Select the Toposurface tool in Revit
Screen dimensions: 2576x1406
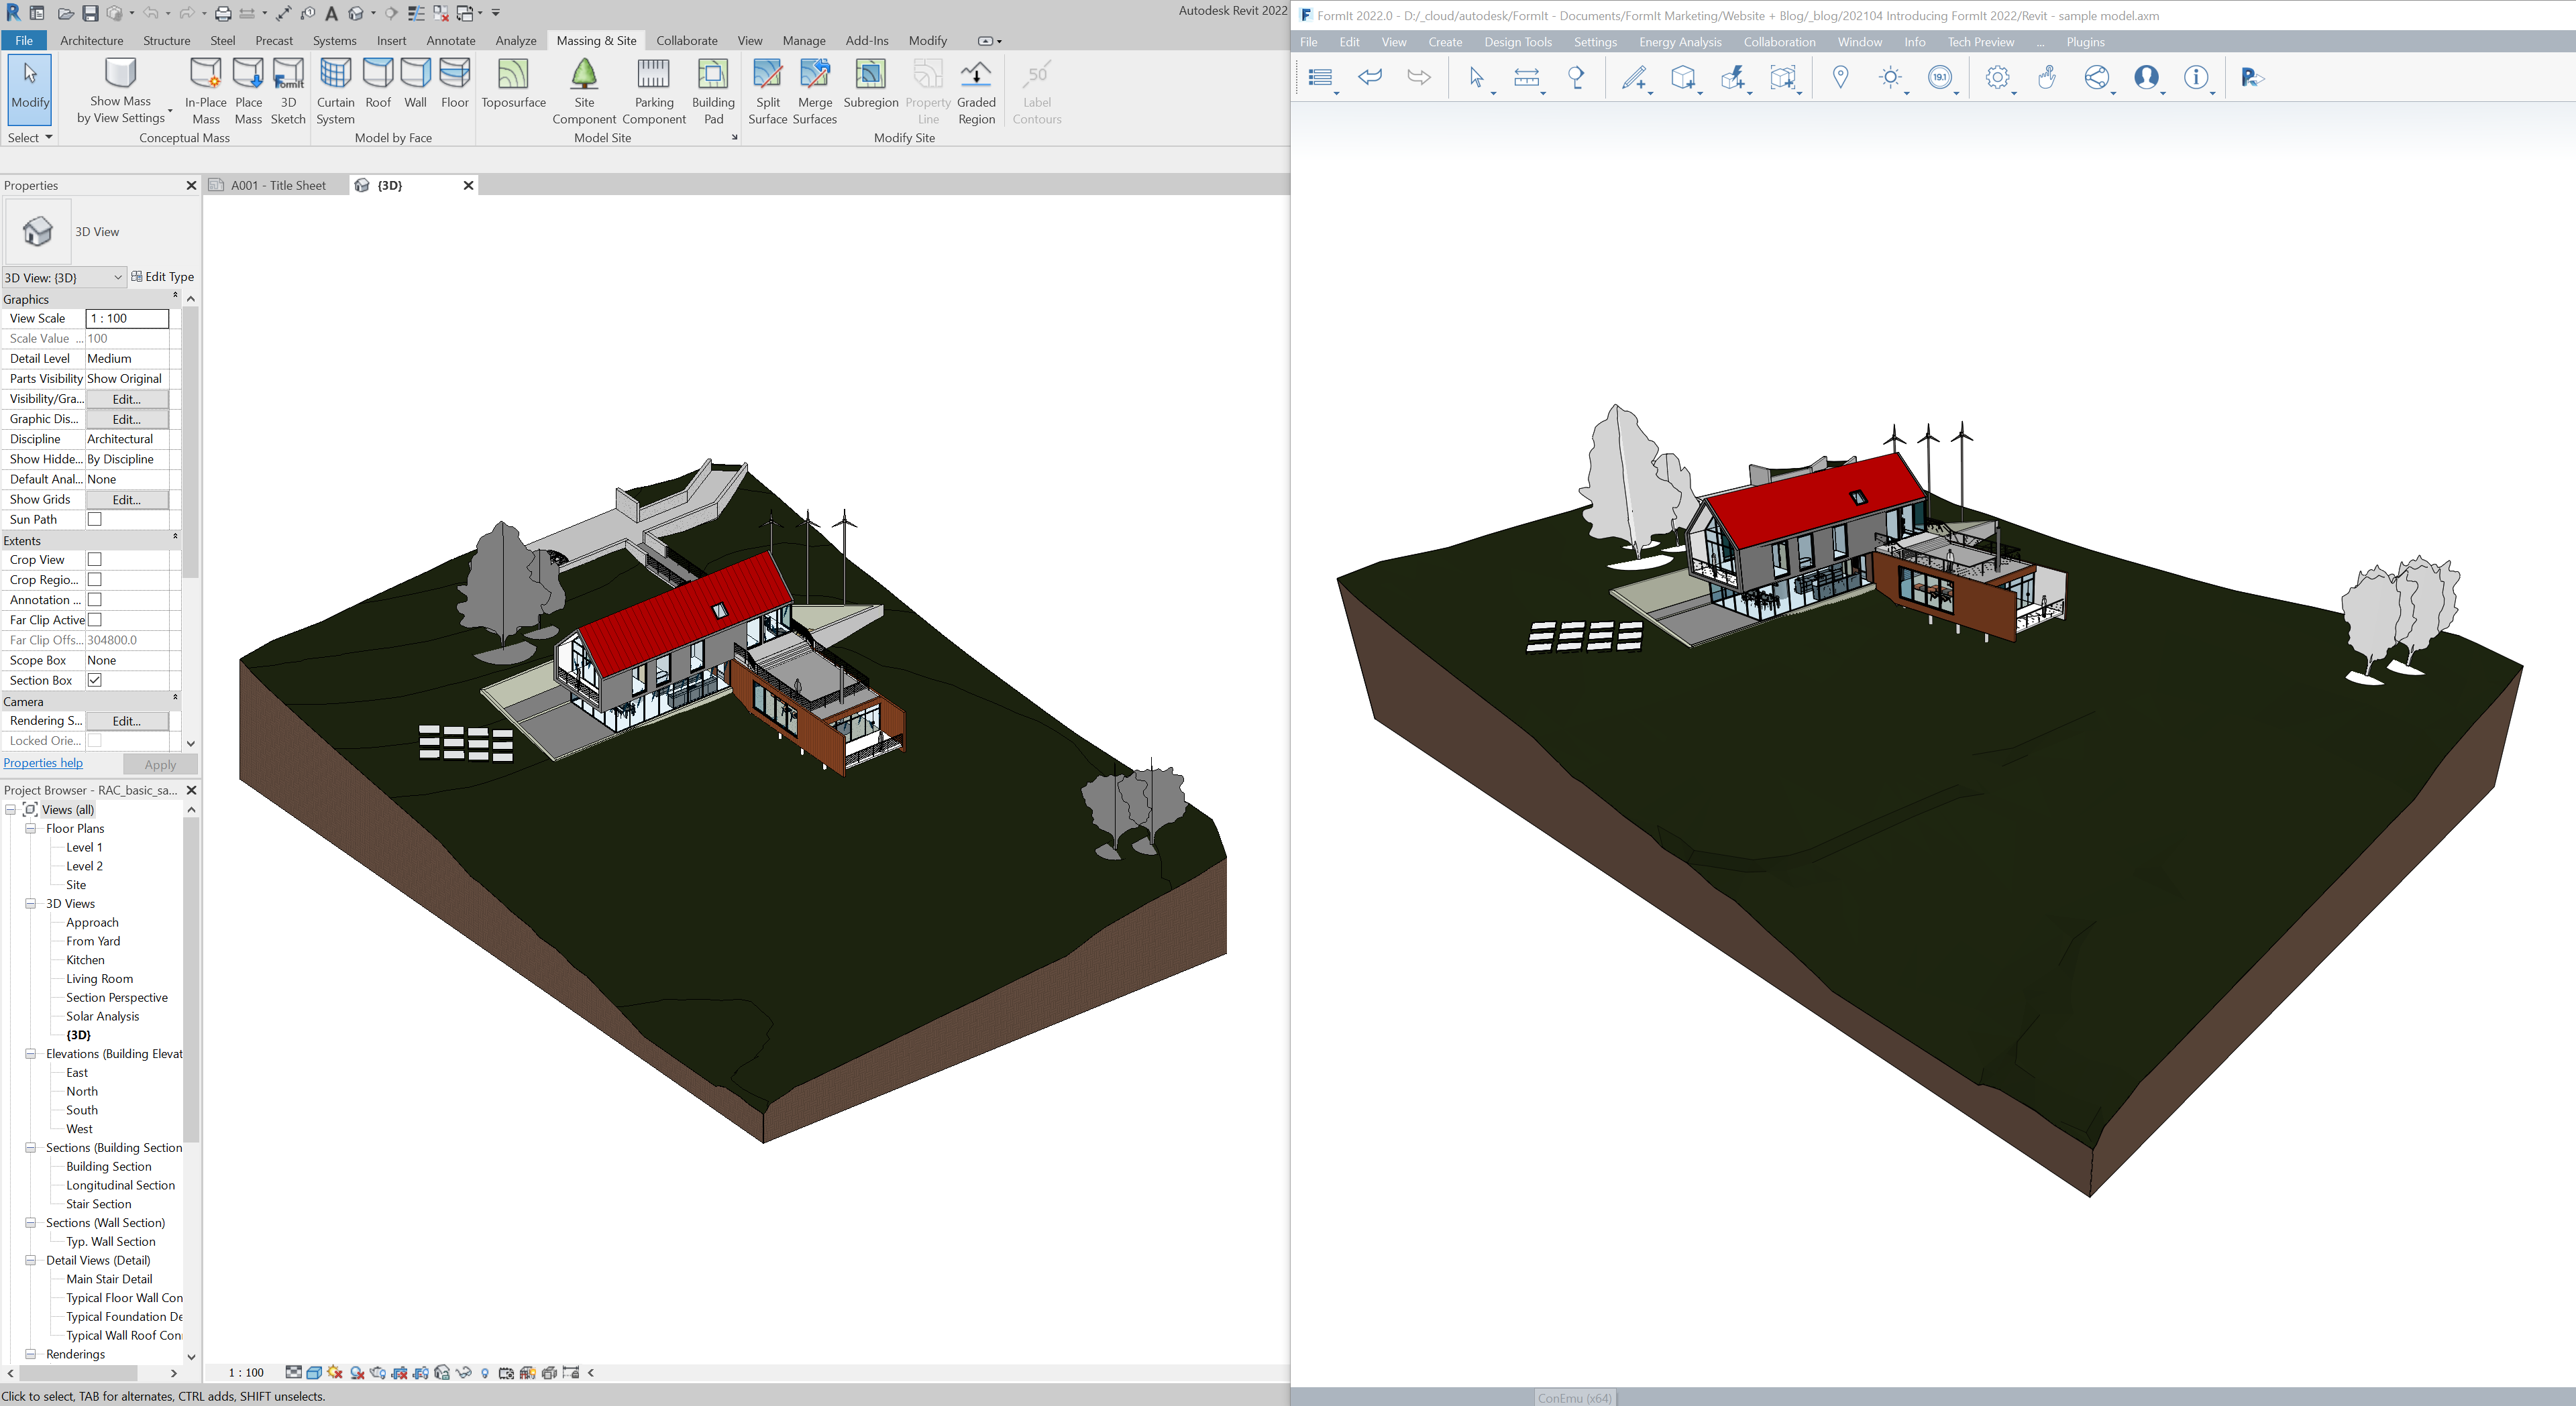(513, 84)
